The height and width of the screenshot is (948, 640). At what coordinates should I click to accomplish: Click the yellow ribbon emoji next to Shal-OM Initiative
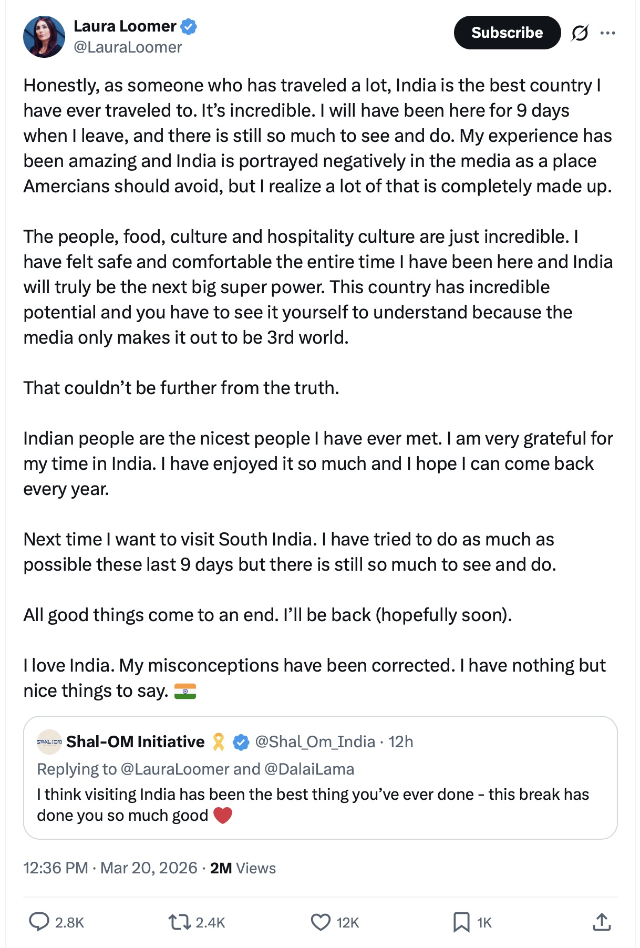pyautogui.click(x=219, y=742)
